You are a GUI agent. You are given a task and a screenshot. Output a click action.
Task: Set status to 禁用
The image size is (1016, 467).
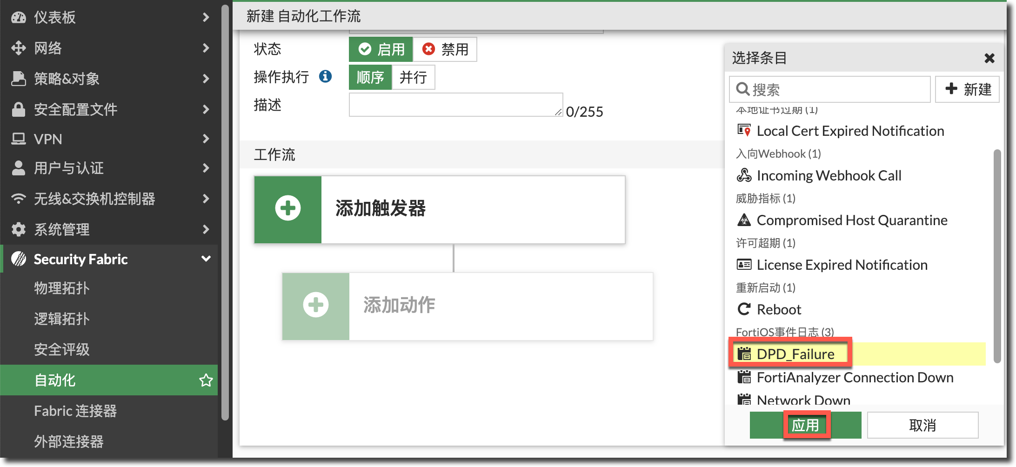pyautogui.click(x=445, y=49)
